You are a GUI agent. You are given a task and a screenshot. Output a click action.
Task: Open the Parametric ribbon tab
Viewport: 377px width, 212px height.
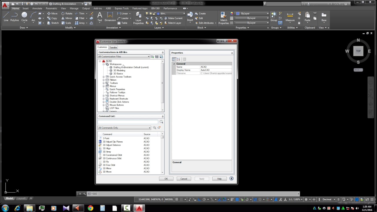[52, 9]
